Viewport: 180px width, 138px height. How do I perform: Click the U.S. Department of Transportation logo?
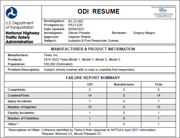pyautogui.click(x=12, y=13)
